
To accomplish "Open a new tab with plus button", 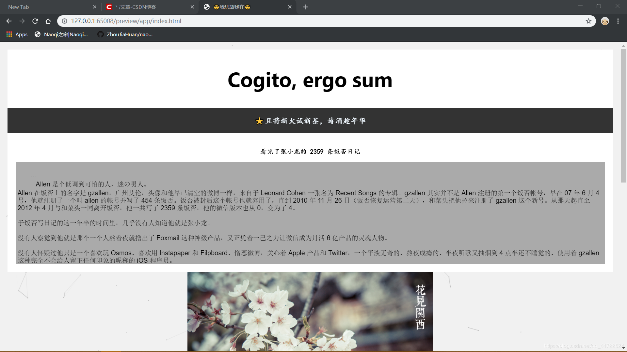I will [305, 7].
